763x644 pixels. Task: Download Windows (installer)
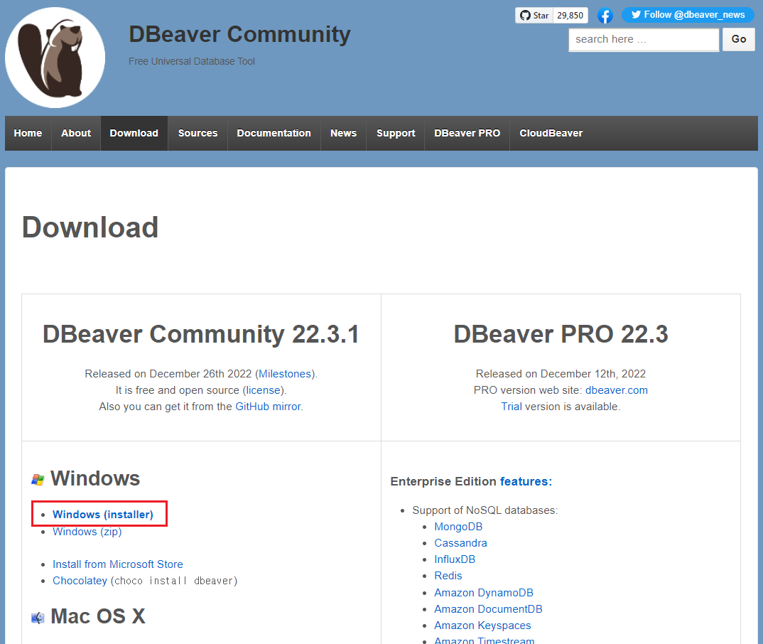click(x=103, y=515)
